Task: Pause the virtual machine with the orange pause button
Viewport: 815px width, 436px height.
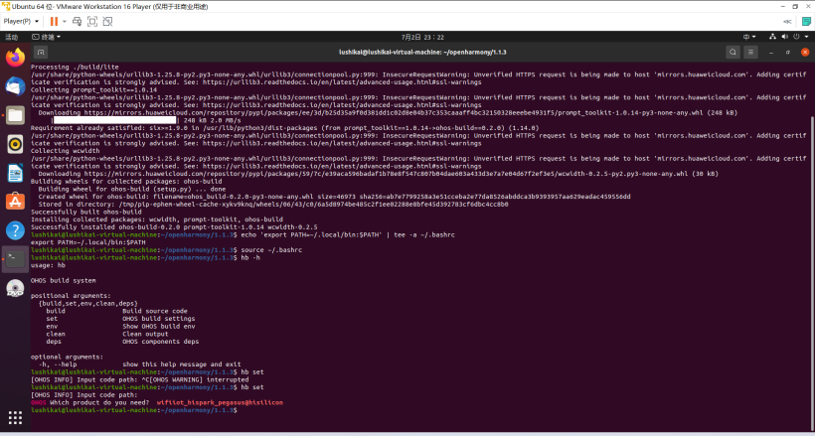Action: (x=54, y=21)
